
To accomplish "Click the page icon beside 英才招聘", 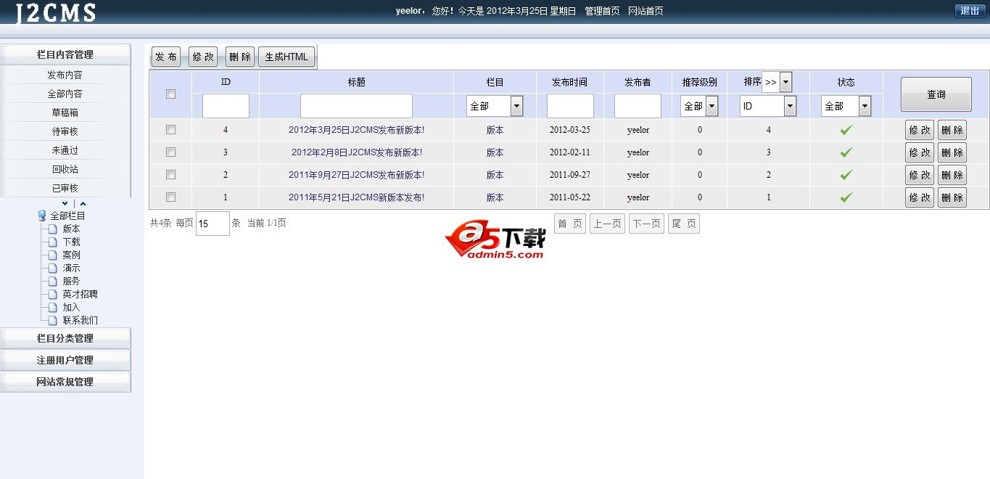I will click(54, 293).
